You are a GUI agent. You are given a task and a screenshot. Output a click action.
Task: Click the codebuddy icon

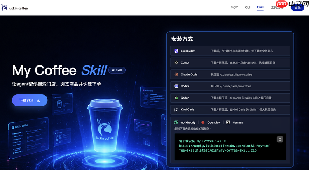pos(176,51)
